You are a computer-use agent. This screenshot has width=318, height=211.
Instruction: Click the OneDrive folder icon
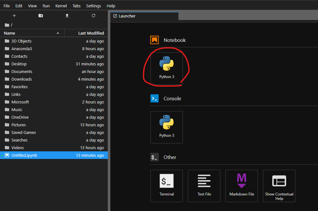point(7,117)
